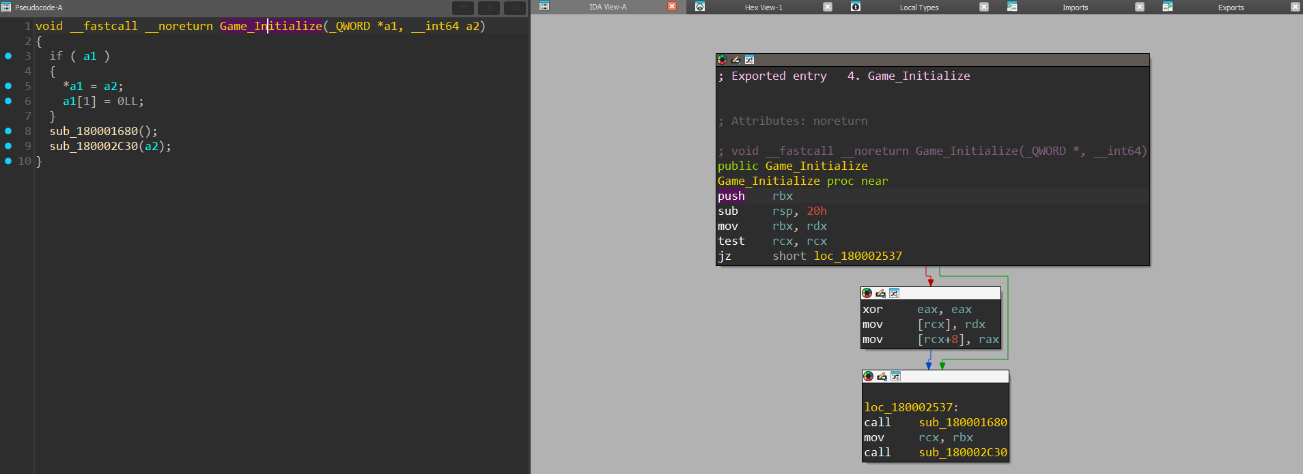Click sub_180002C30 in the disassembly graph
Screen dimensions: 1303x474
pos(963,452)
